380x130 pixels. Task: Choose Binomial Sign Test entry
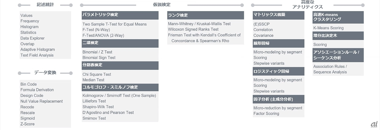(x=99, y=58)
